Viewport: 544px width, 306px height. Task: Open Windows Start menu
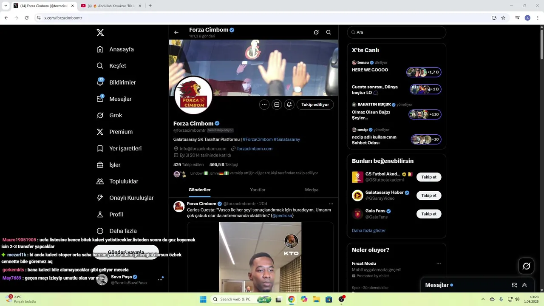click(x=203, y=299)
